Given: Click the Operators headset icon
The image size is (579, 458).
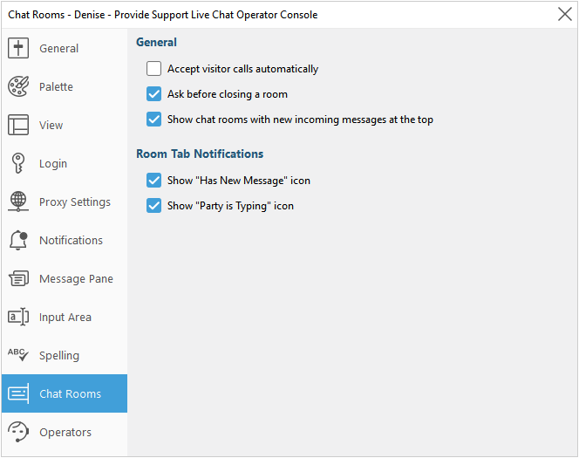Looking at the screenshot, I should click(x=18, y=432).
